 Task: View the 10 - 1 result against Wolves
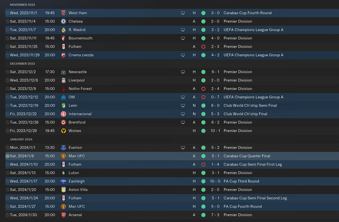pos(215,131)
